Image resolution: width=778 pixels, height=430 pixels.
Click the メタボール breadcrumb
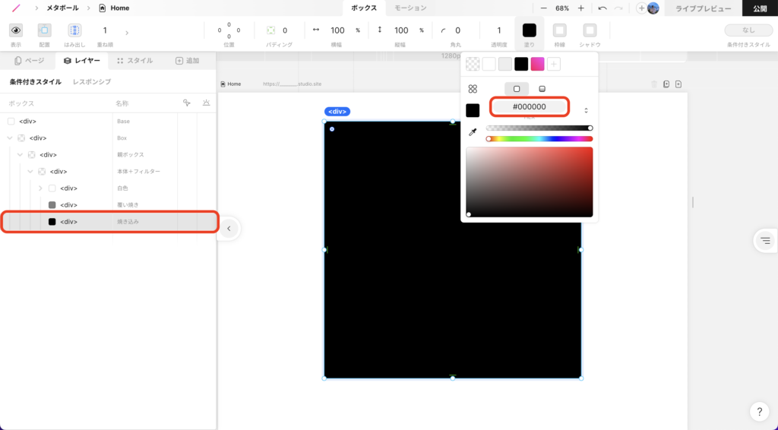pos(62,8)
